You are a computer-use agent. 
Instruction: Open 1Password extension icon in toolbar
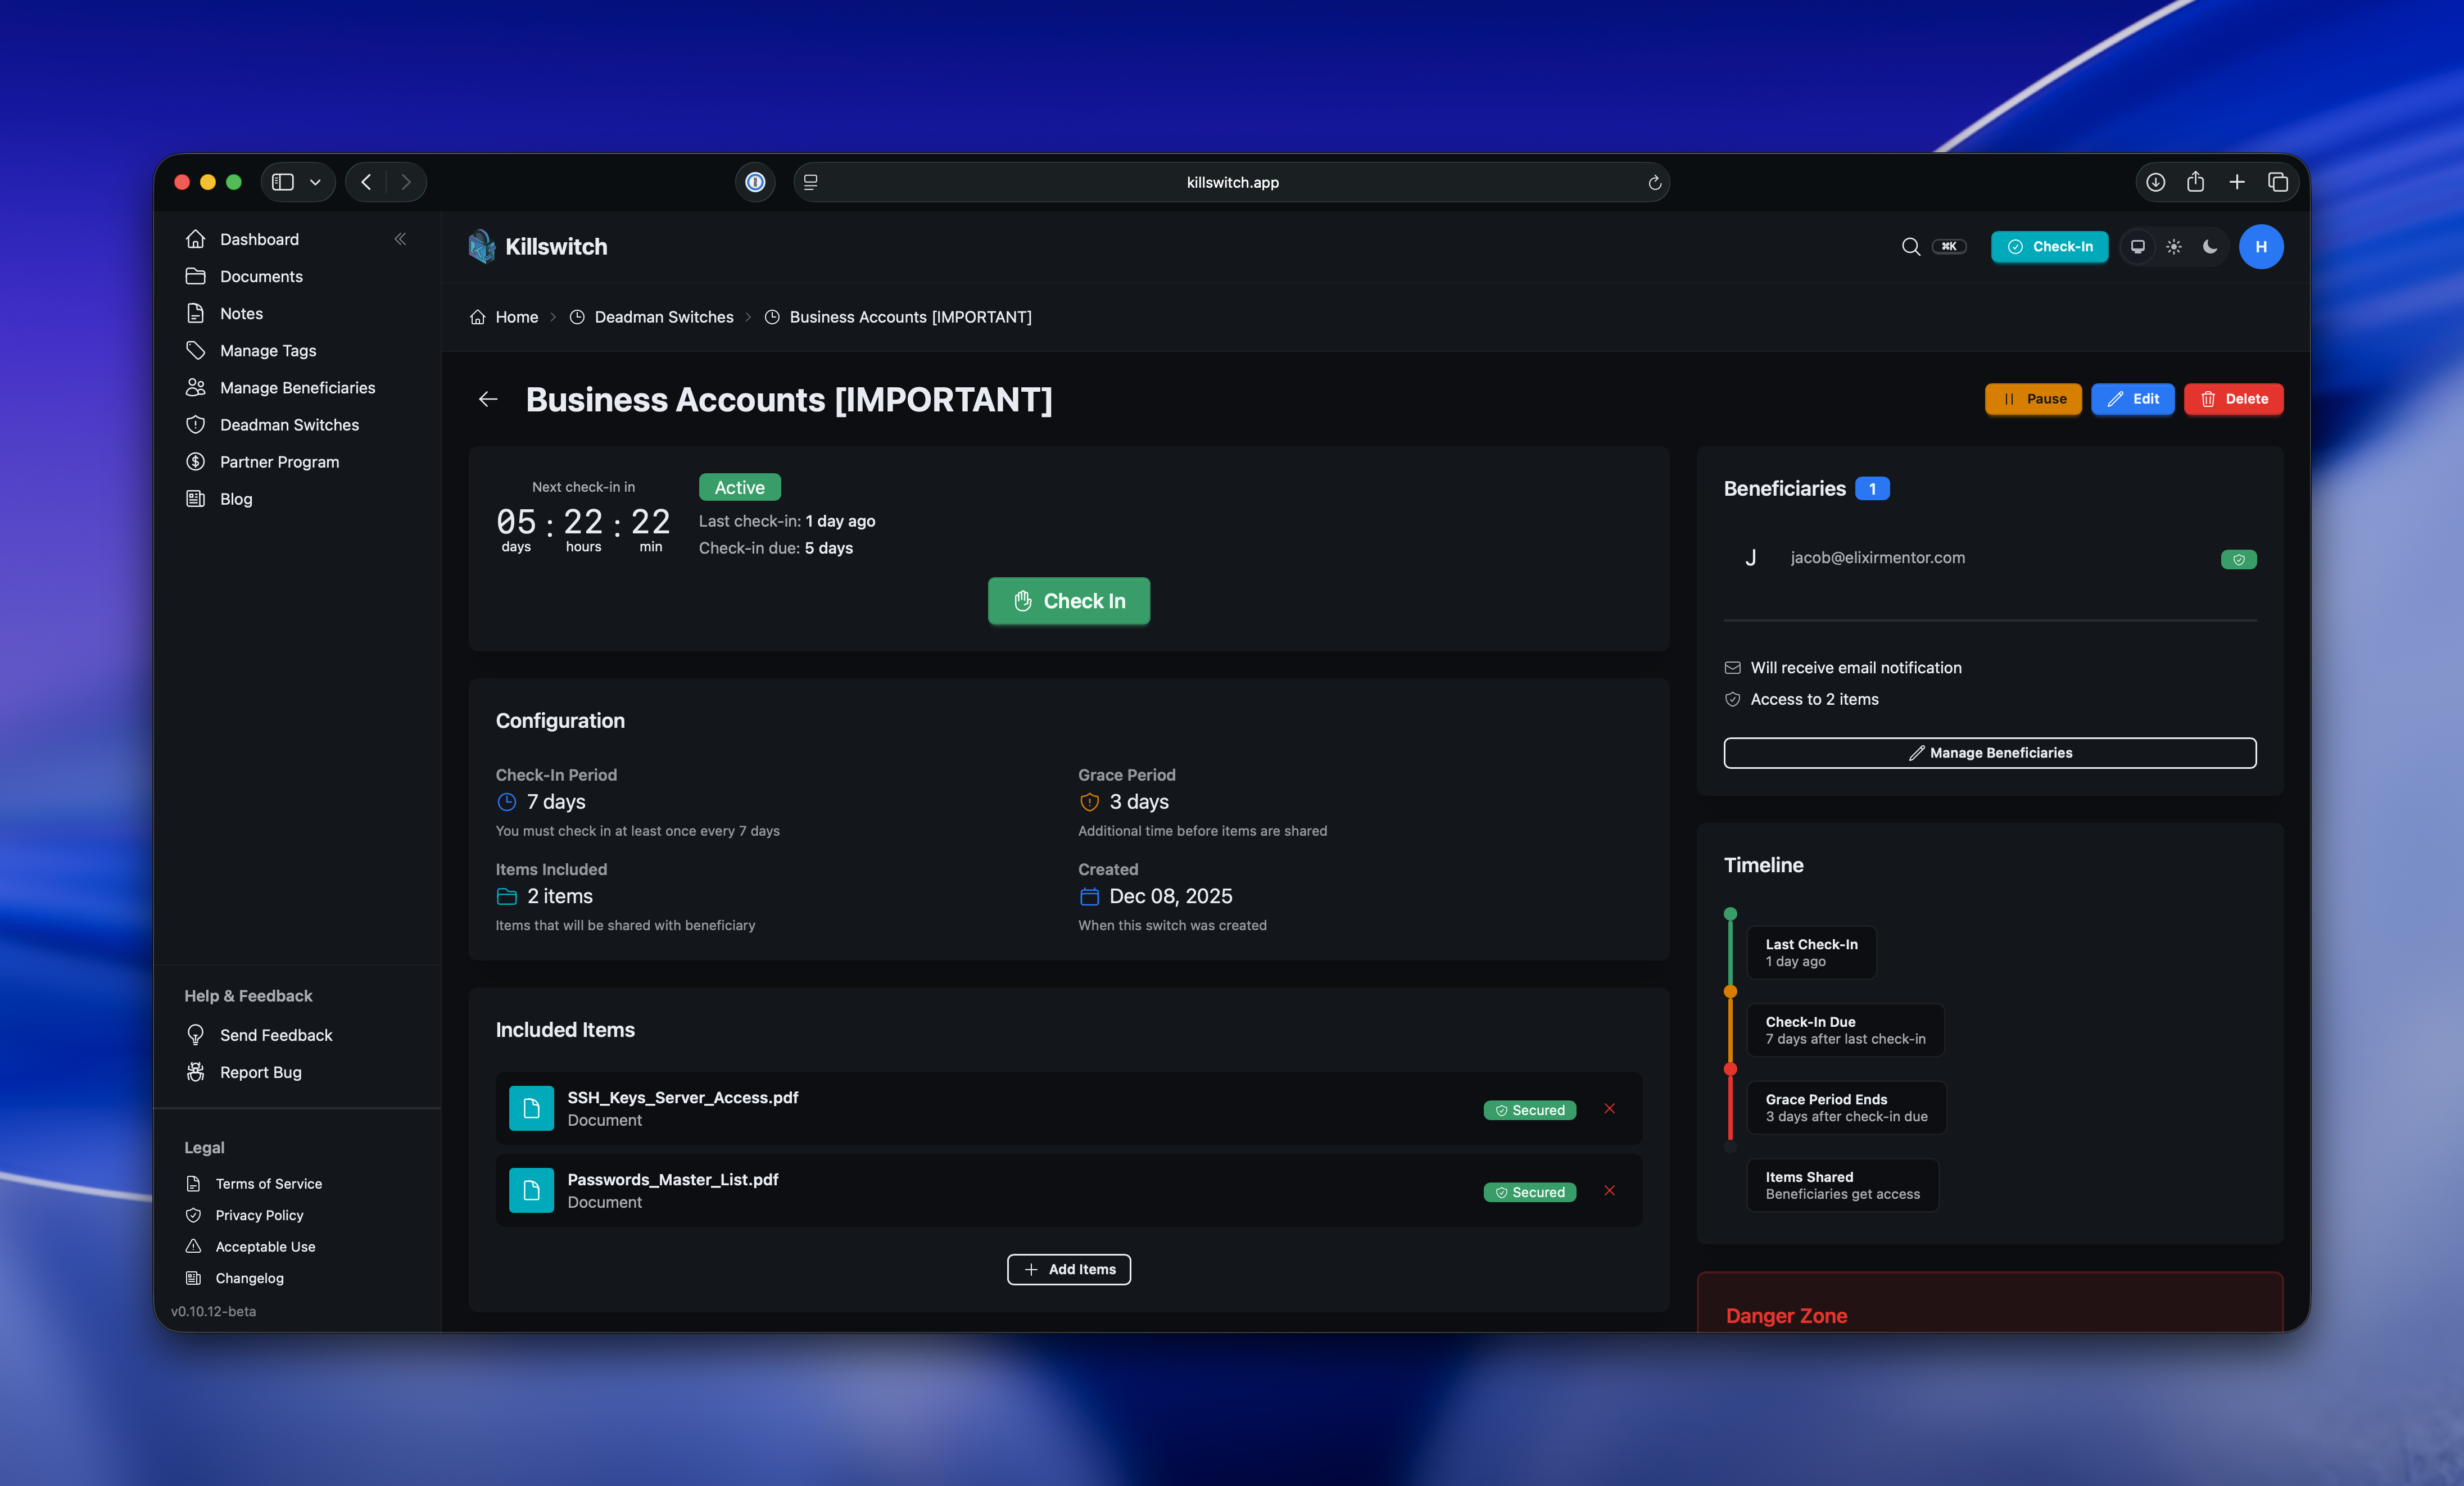[x=755, y=182]
